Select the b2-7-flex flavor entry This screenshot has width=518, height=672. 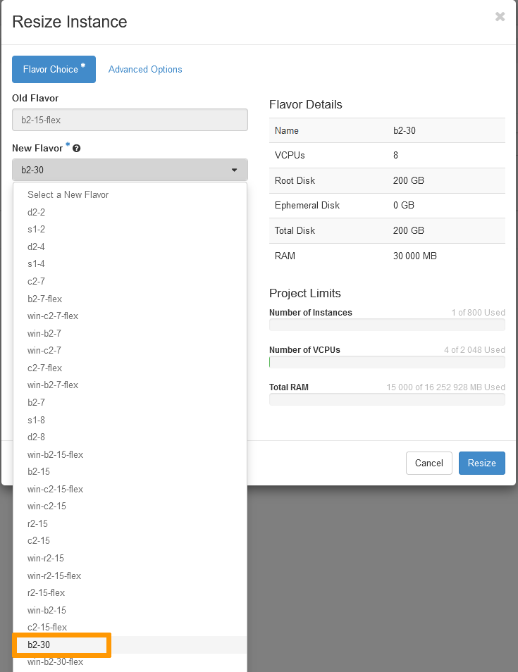(45, 299)
